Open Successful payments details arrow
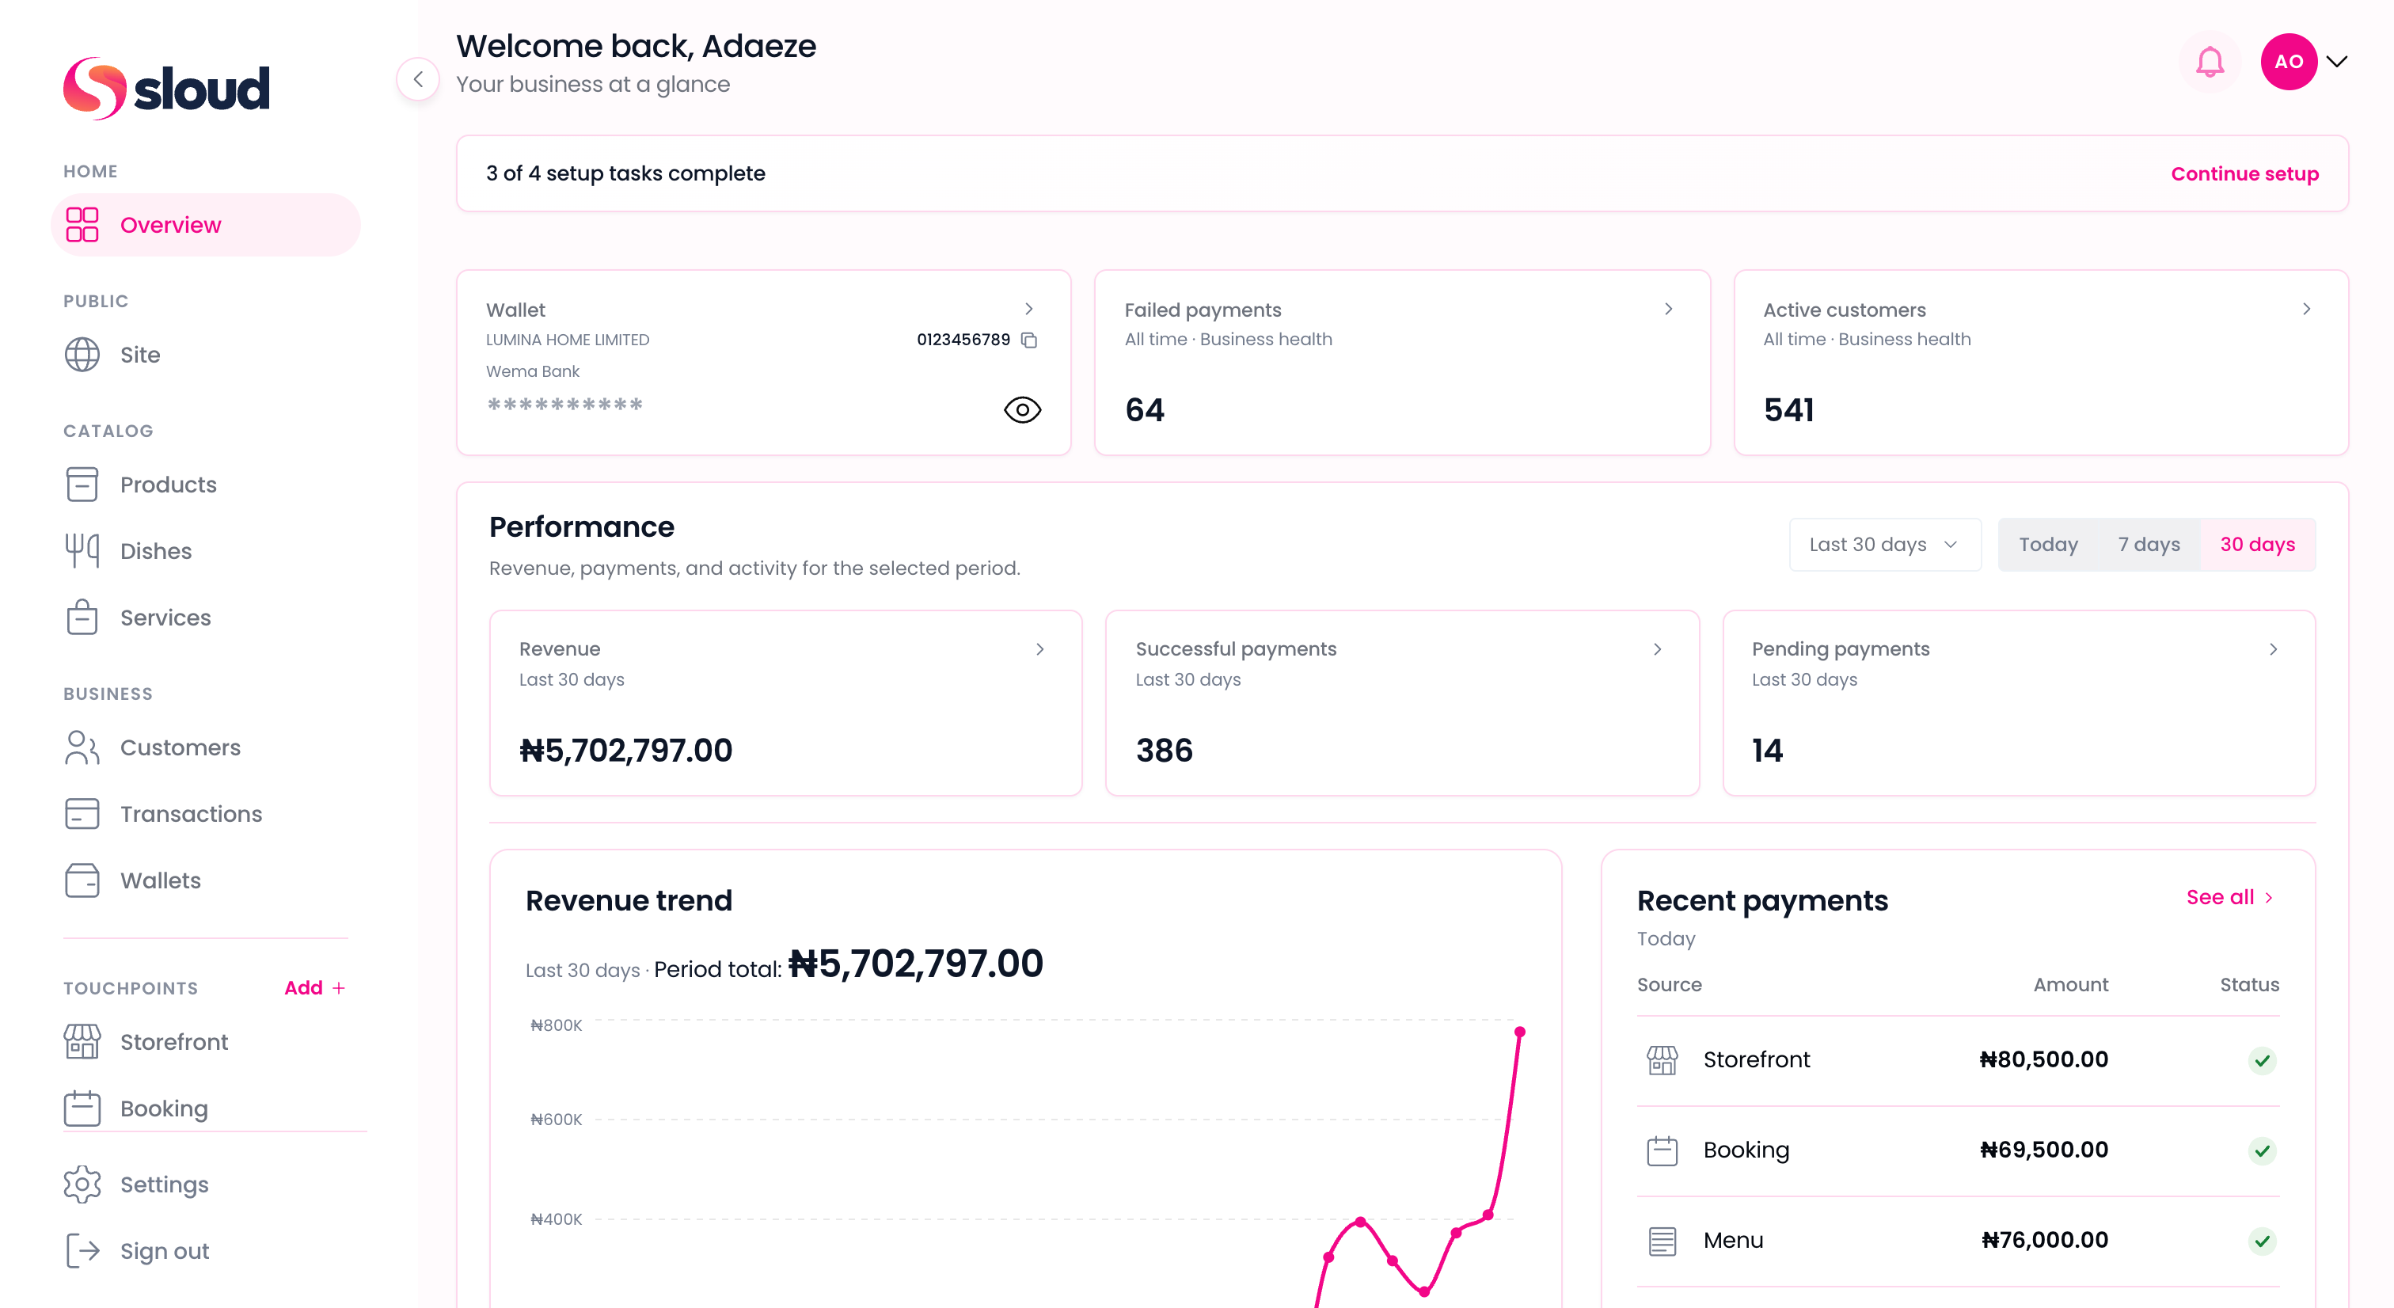This screenshot has height=1308, width=2394. [1657, 649]
